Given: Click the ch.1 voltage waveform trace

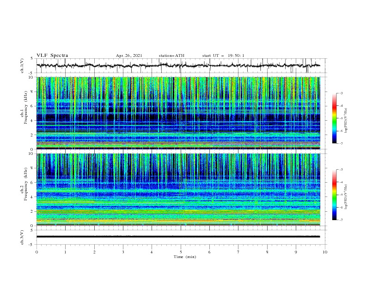Looking at the screenshot, I should pyautogui.click(x=178, y=66).
